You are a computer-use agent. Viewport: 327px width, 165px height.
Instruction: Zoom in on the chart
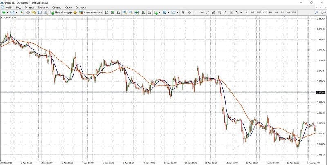(x=125, y=13)
